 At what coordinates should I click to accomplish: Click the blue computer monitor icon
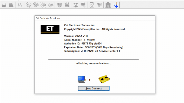pos(81,79)
